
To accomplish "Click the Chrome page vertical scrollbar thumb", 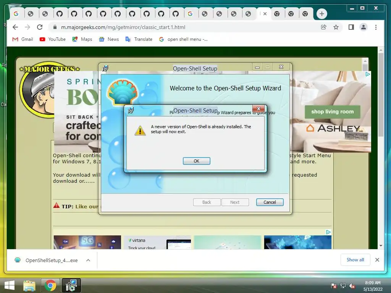I will tap(381, 95).
